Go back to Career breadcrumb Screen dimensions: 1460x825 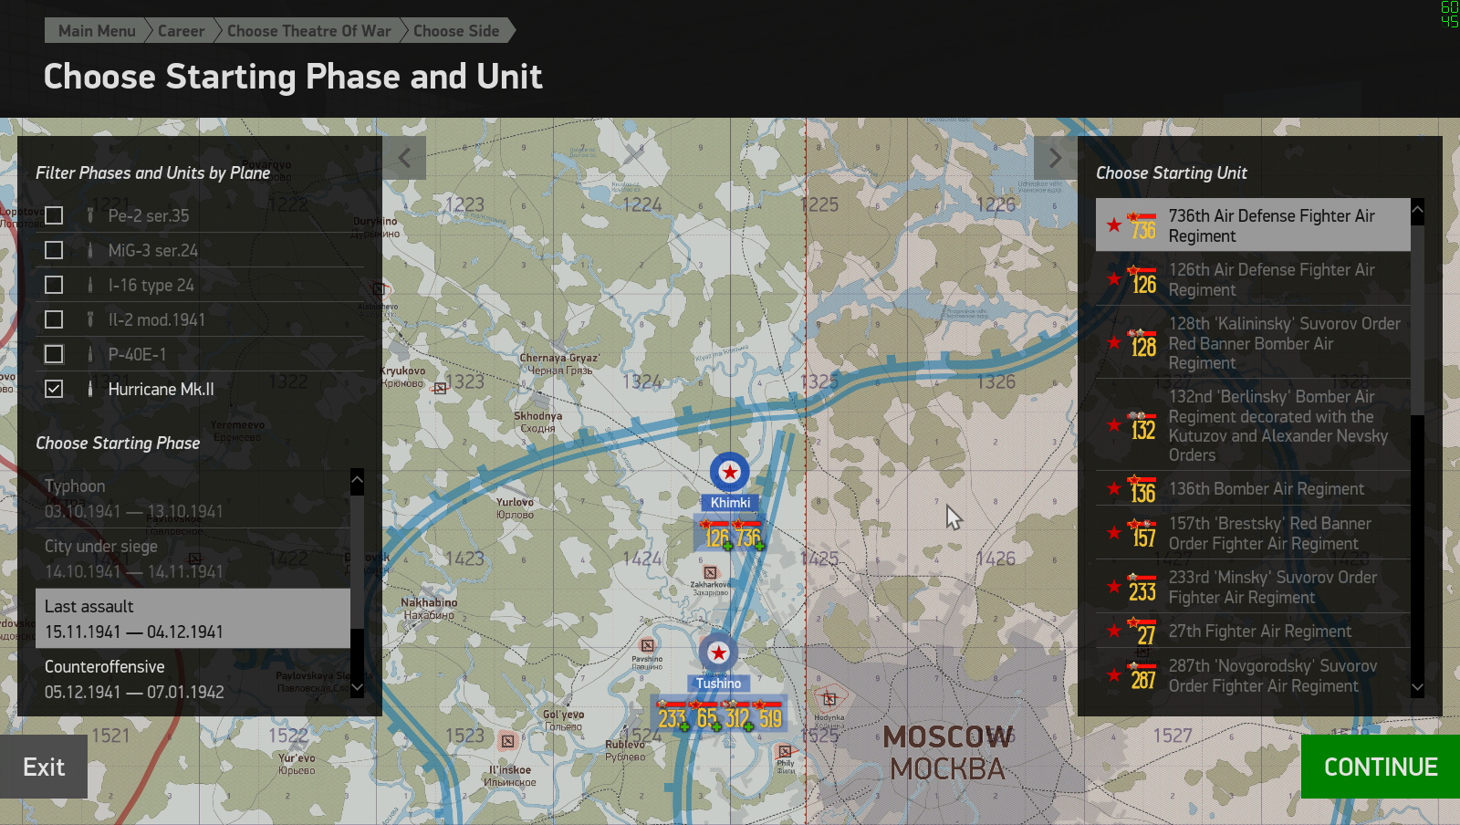coord(181,31)
